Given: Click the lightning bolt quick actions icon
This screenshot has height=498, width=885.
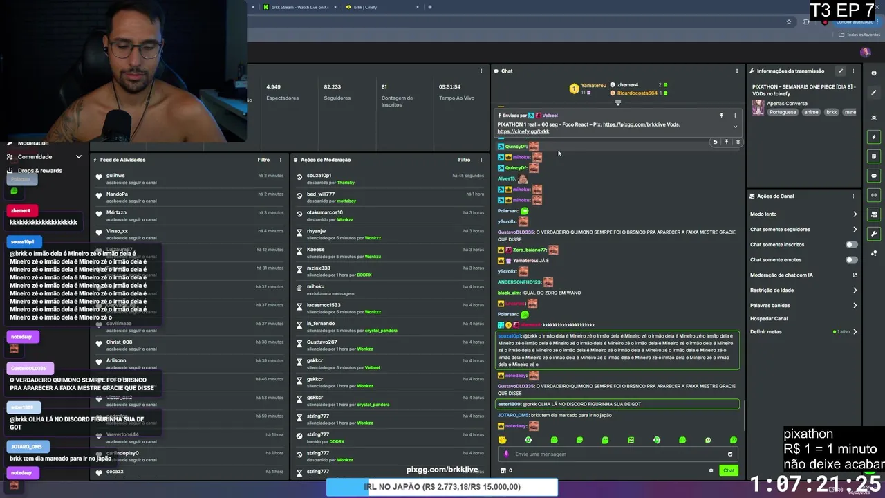Looking at the screenshot, I should (x=874, y=137).
